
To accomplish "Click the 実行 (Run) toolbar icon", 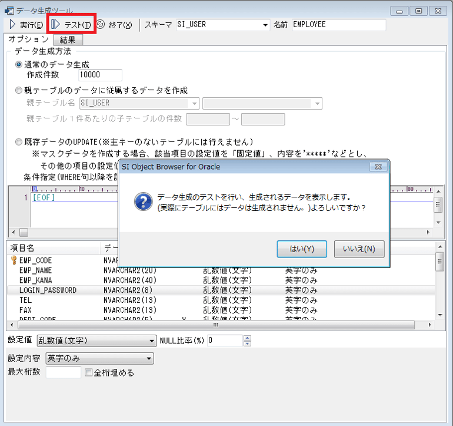I will point(12,25).
